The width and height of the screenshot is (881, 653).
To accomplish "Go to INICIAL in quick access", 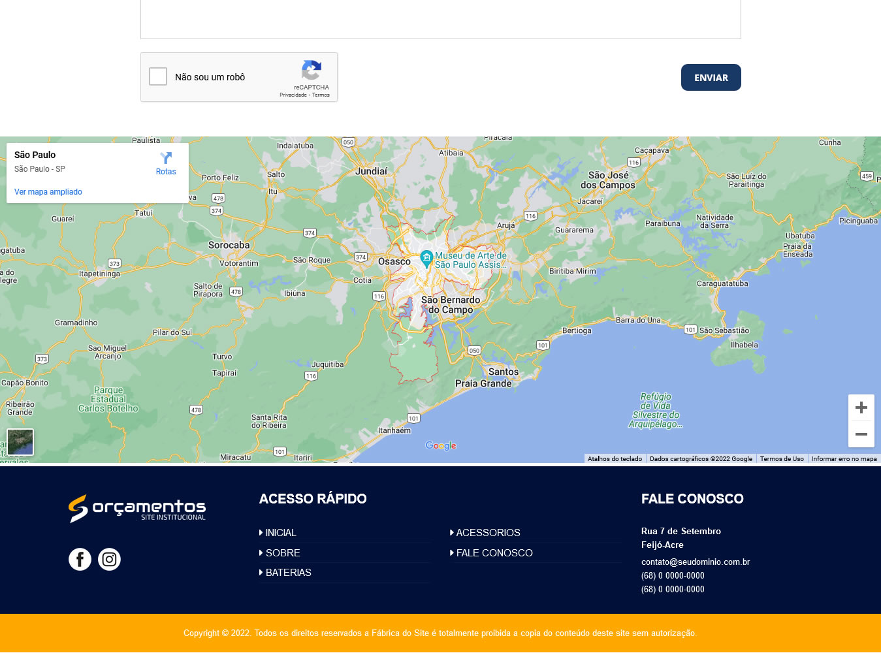I will (280, 533).
